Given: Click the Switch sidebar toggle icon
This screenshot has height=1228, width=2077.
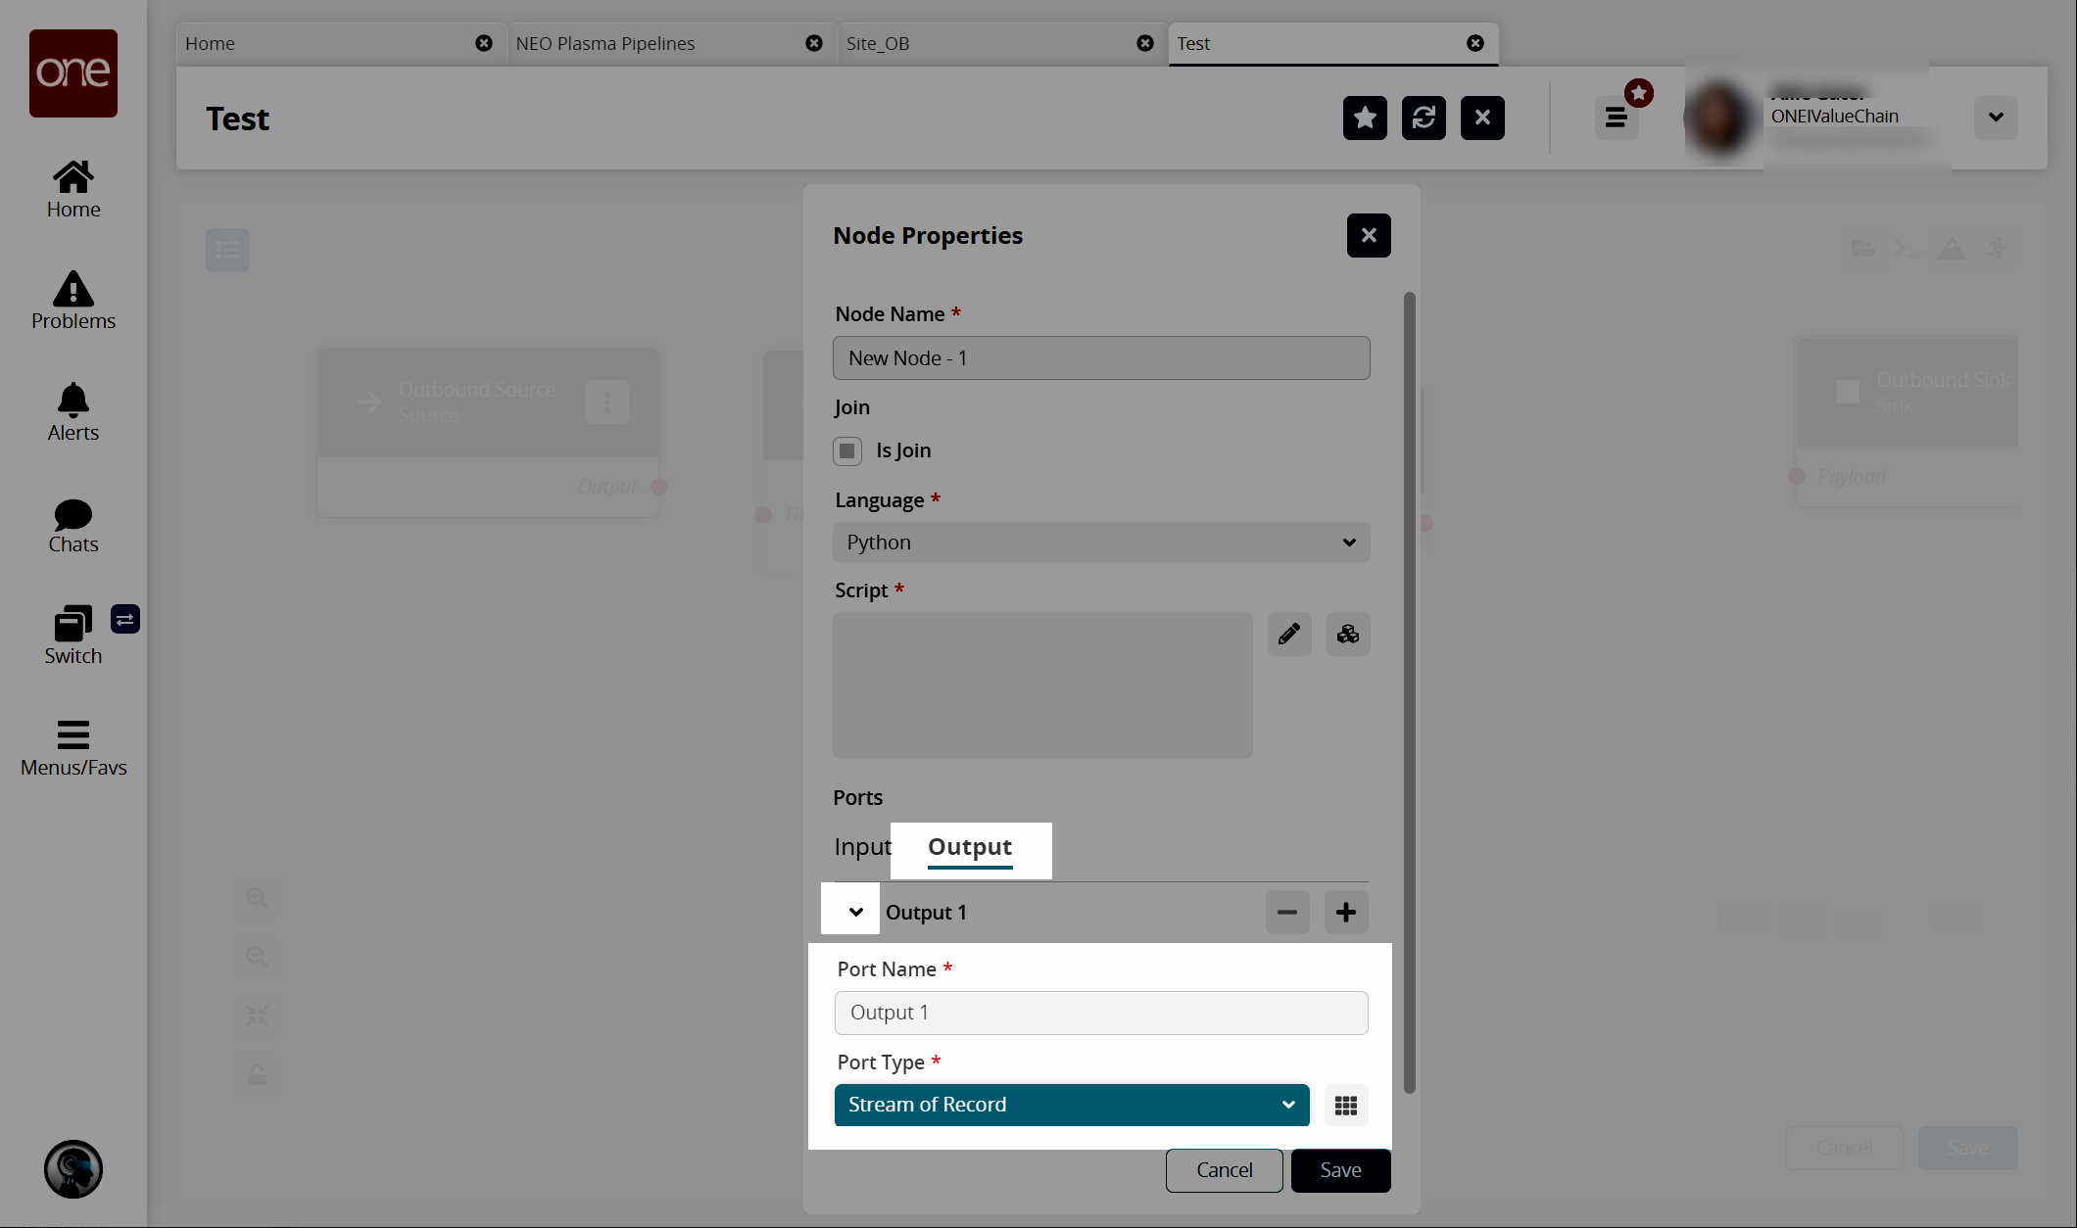Looking at the screenshot, I should [x=124, y=618].
